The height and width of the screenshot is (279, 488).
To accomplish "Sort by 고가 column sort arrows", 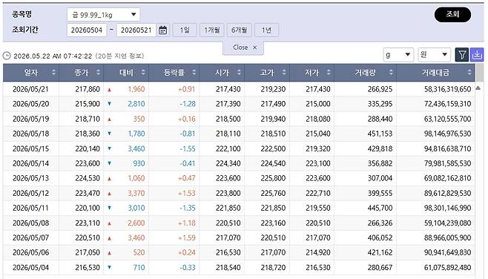I will click(284, 73).
